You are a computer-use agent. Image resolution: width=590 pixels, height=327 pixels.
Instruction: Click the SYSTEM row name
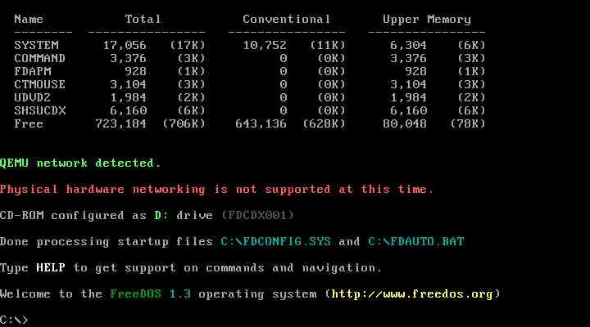(x=37, y=46)
